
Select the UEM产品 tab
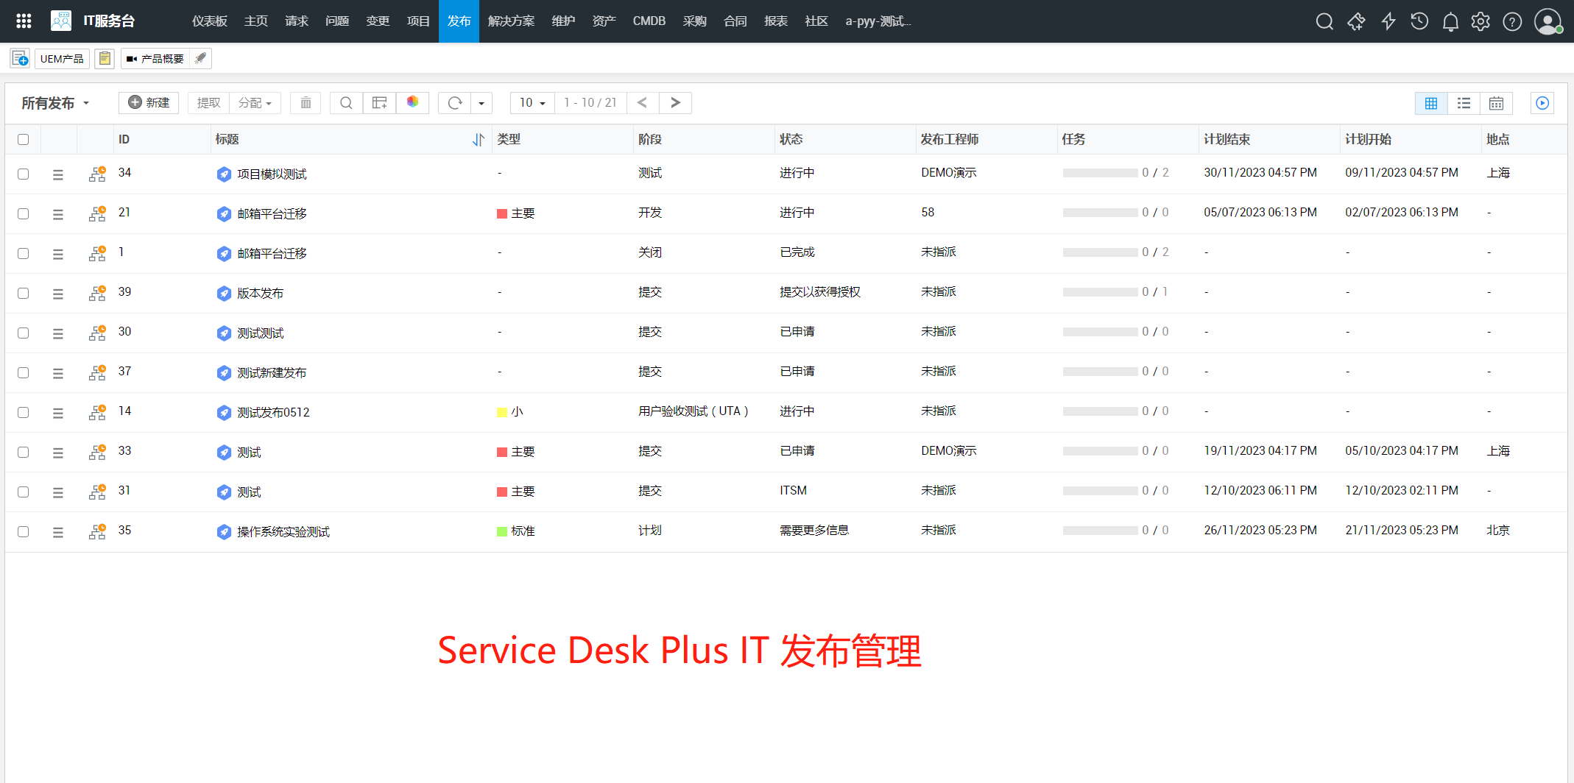62,59
